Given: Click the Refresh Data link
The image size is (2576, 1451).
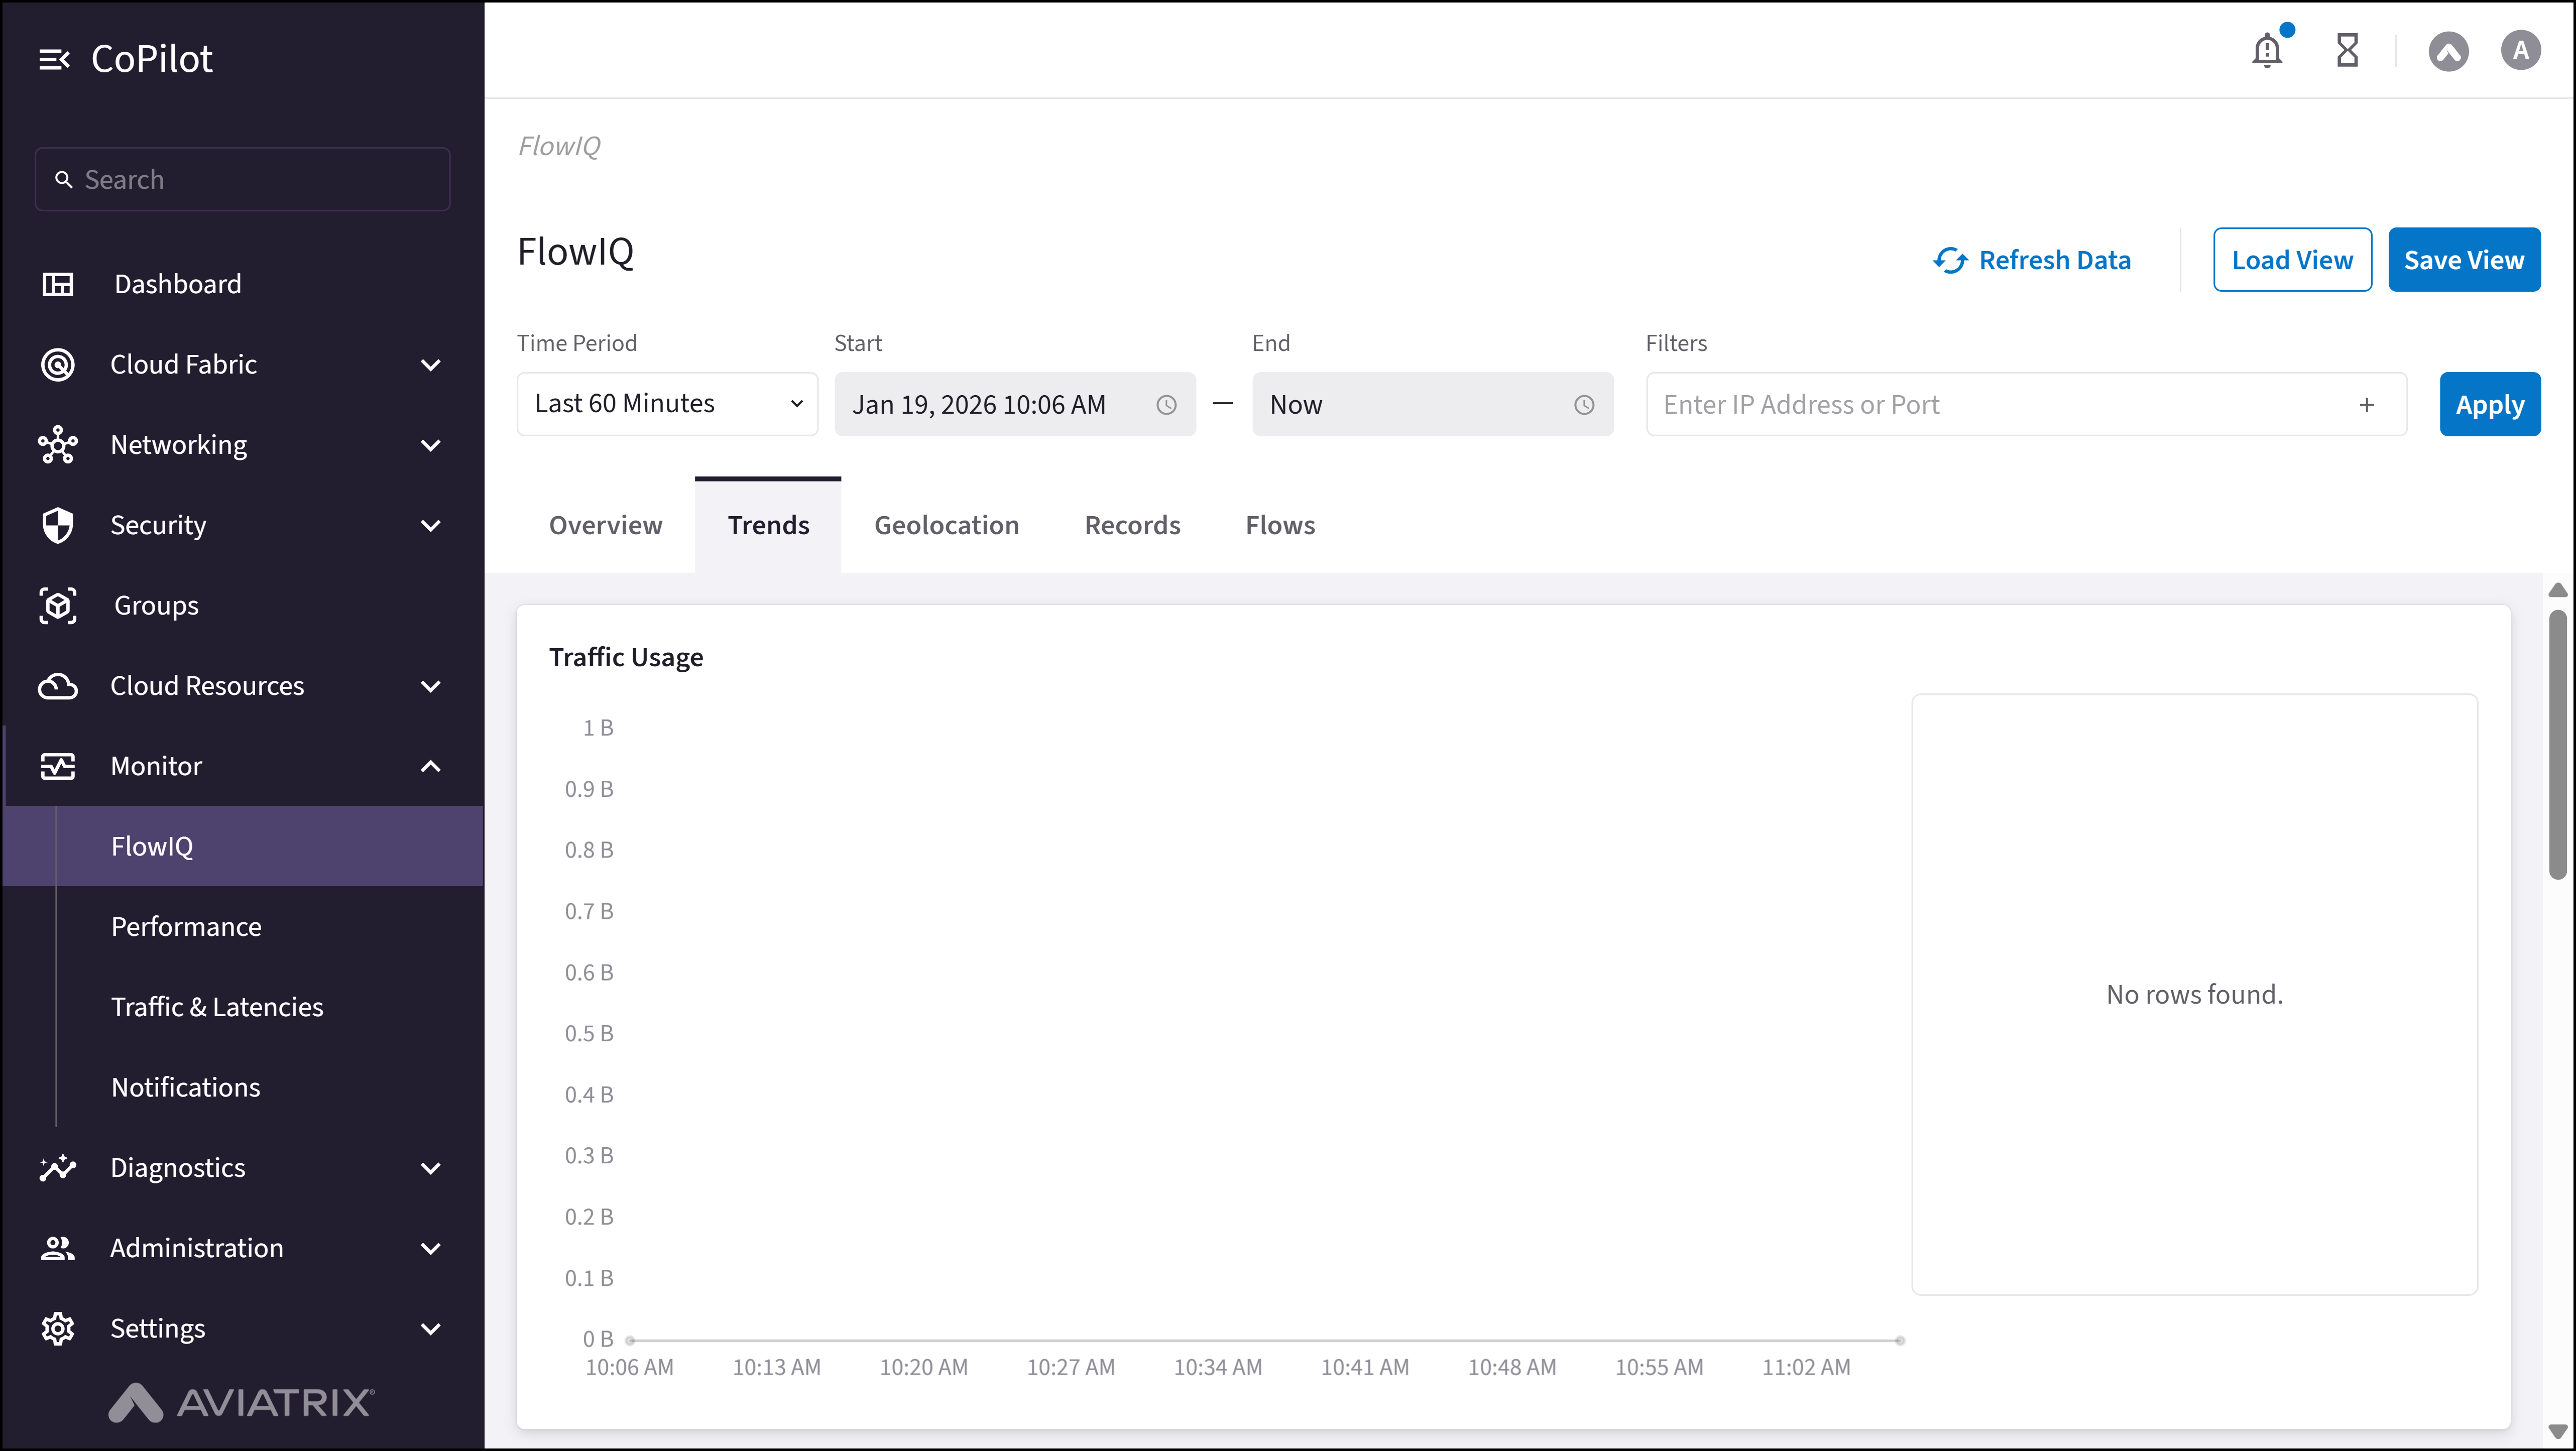Looking at the screenshot, I should [x=2032, y=260].
